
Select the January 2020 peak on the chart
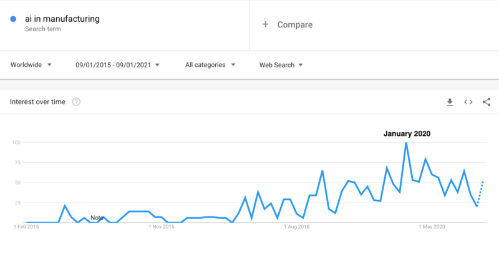406,143
